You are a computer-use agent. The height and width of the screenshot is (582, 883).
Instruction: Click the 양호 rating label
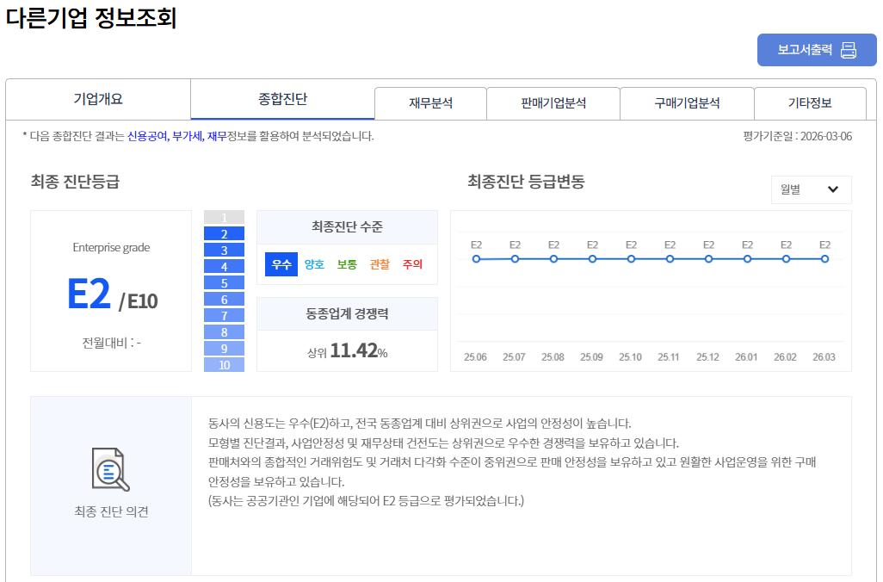point(313,263)
